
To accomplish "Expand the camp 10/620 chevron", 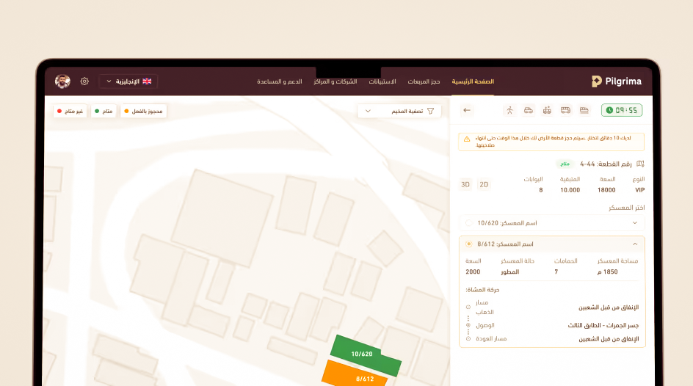I will [635, 222].
